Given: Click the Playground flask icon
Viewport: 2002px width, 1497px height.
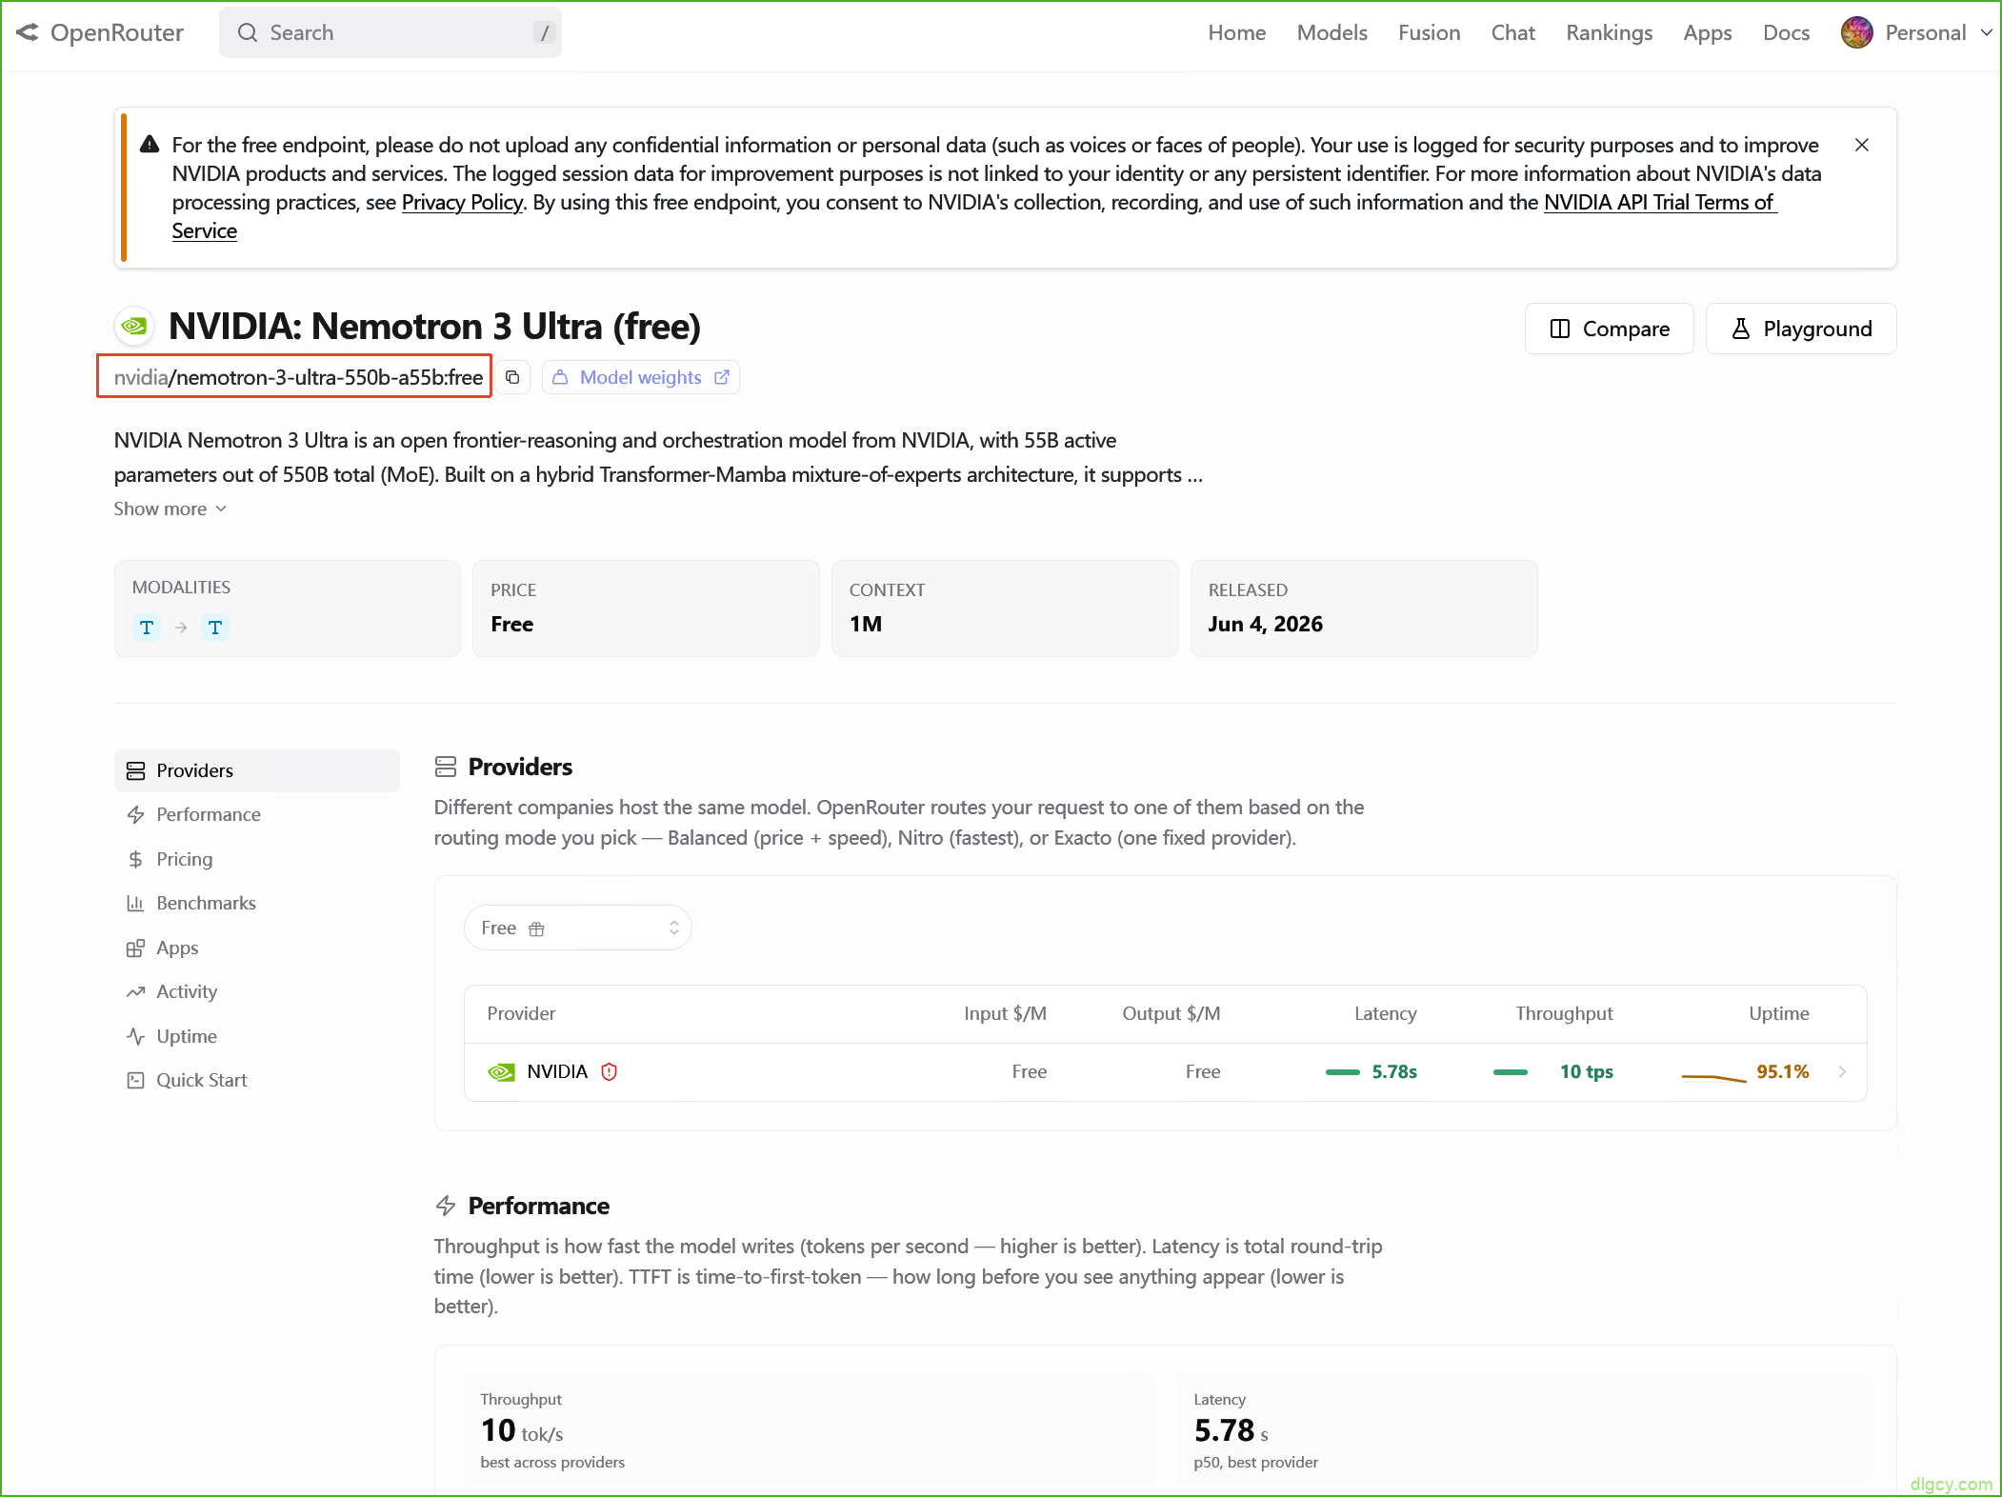Looking at the screenshot, I should (x=1741, y=329).
